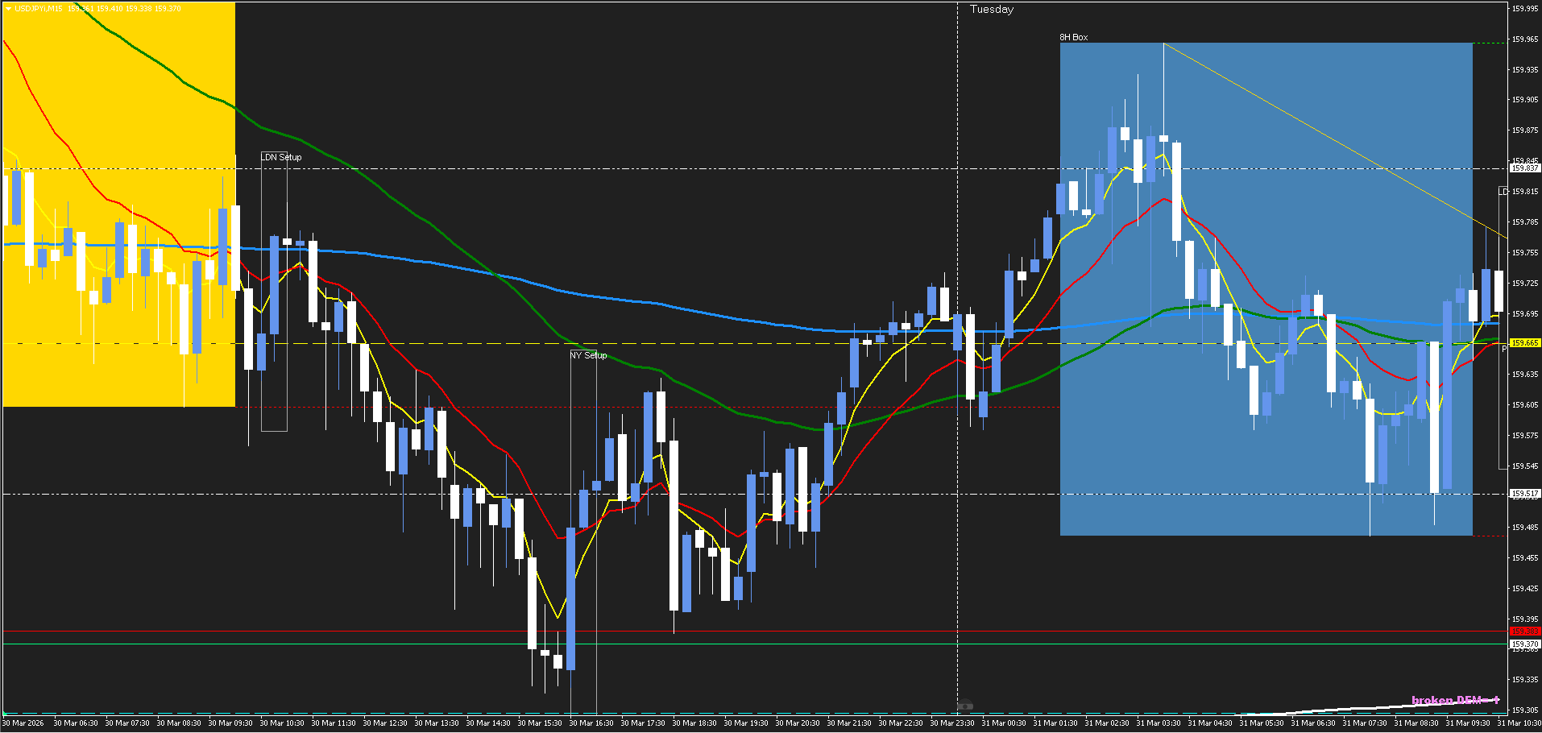Click the 159.370 current price tag

pos(1524,644)
